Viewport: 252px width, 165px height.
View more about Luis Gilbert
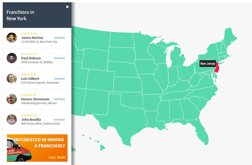[60, 79]
